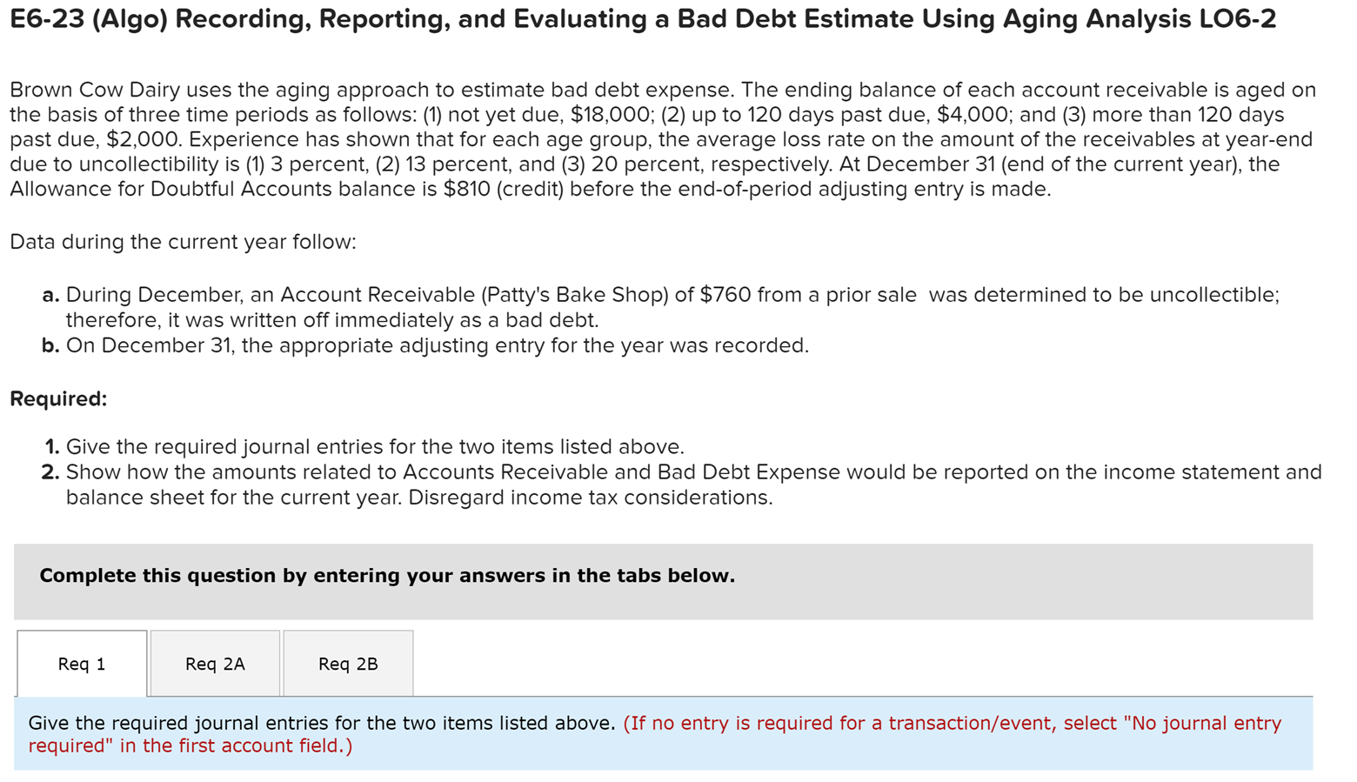Image resolution: width=1357 pixels, height=782 pixels.
Task: Click the Data during the current year line
Action: pyautogui.click(x=181, y=242)
